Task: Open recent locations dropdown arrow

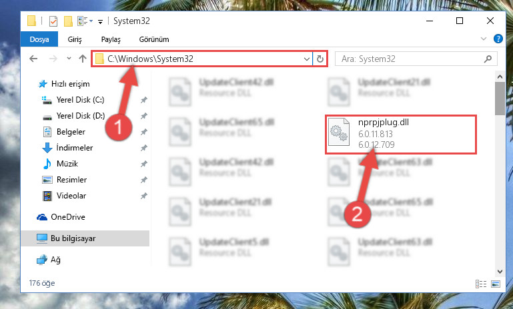Action: pos(69,59)
